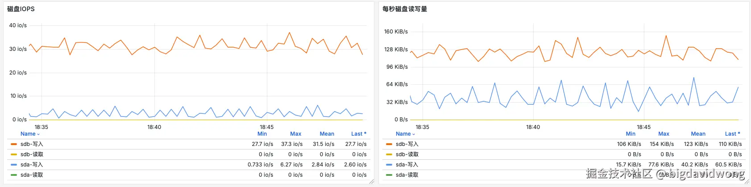Sort the 磁盘IOPS legend by Last *
The height and width of the screenshot is (187, 751).
pyautogui.click(x=358, y=134)
